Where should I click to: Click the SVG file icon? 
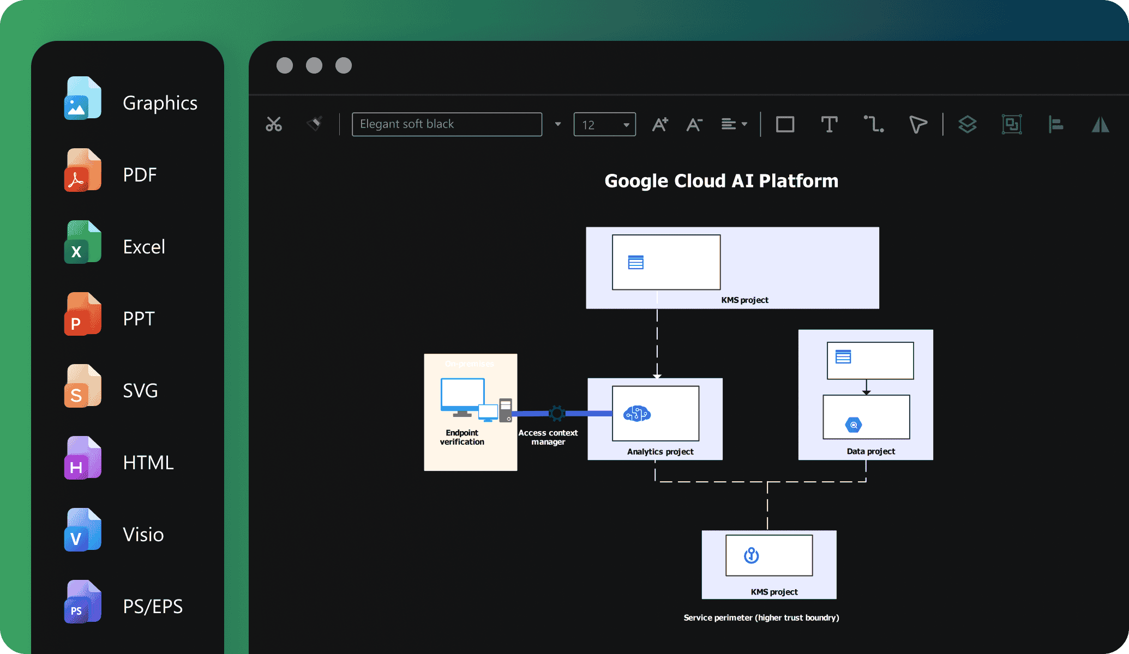click(x=82, y=386)
